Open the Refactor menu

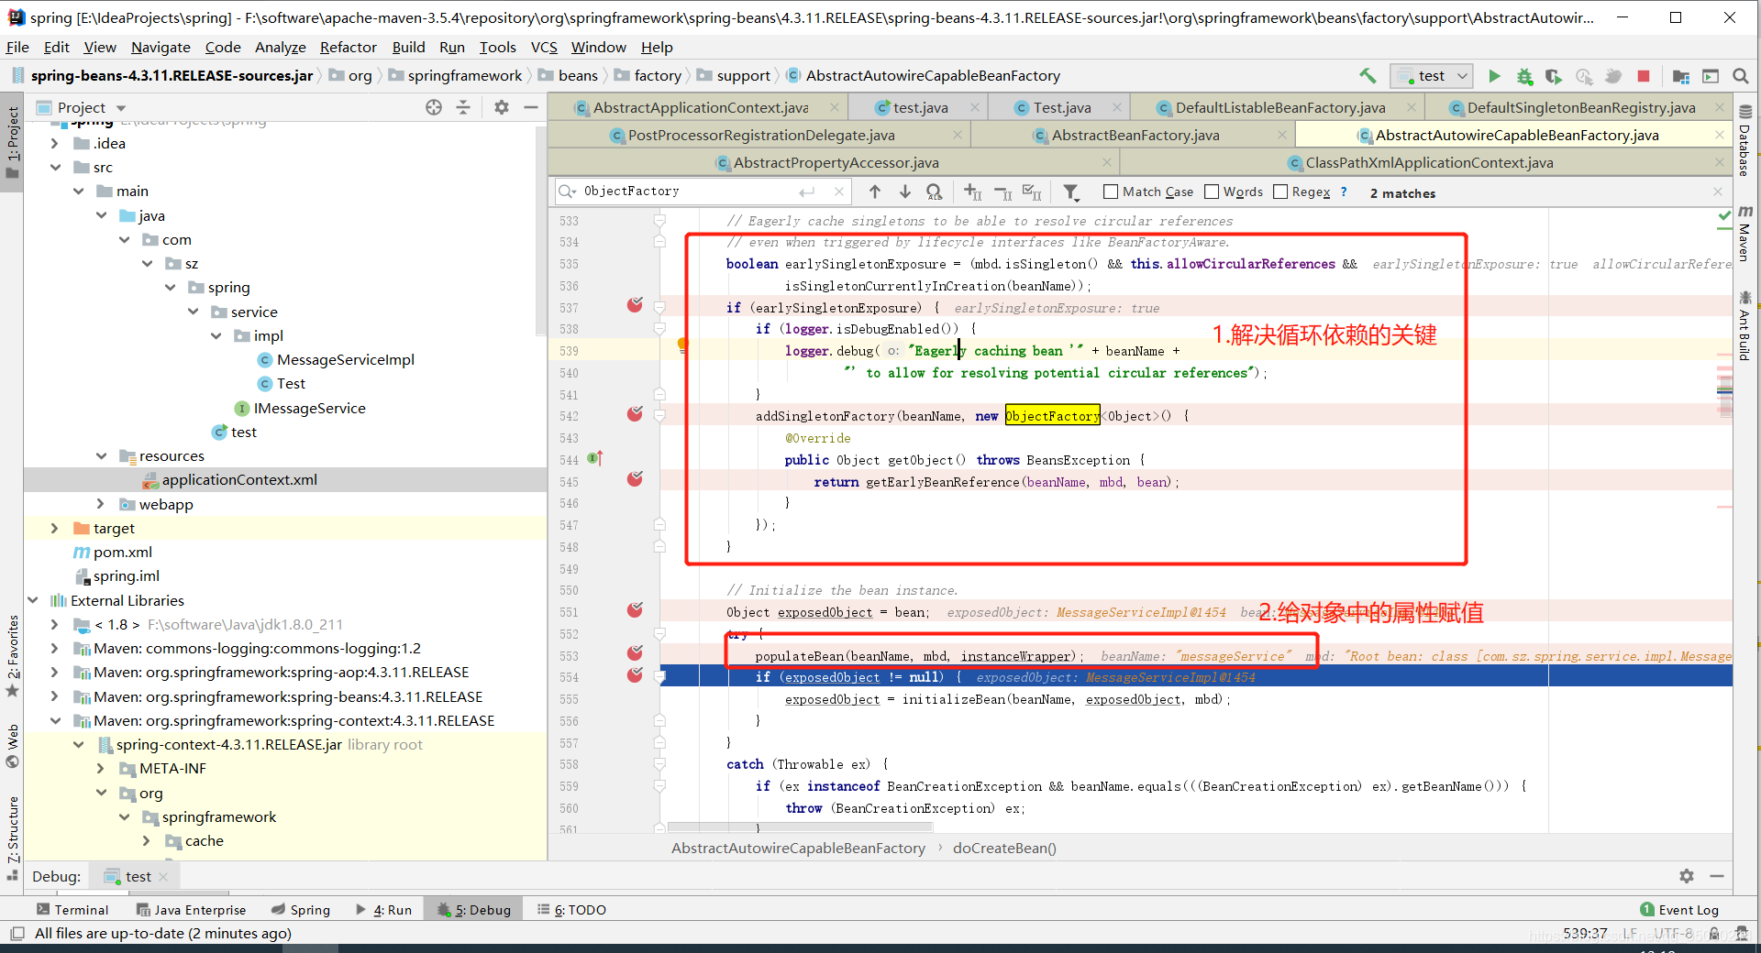click(348, 47)
